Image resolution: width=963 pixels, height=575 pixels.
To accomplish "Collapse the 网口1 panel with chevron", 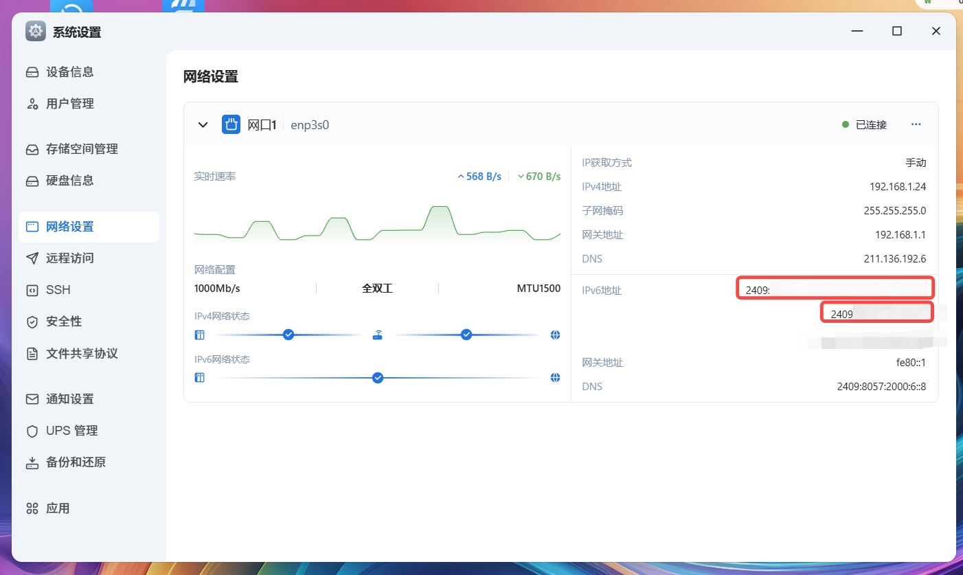I will 203,124.
